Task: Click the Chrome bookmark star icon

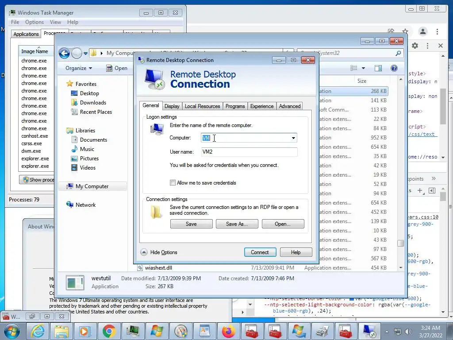Action: pos(405,31)
